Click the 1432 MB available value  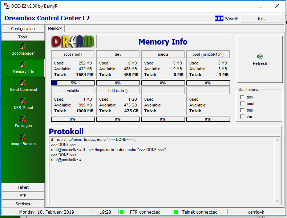84,69
